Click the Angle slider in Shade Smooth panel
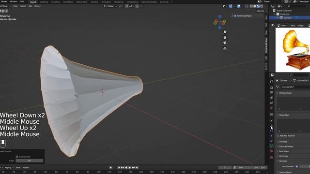Image resolution: width=310 pixels, height=174 pixels. 29,161
